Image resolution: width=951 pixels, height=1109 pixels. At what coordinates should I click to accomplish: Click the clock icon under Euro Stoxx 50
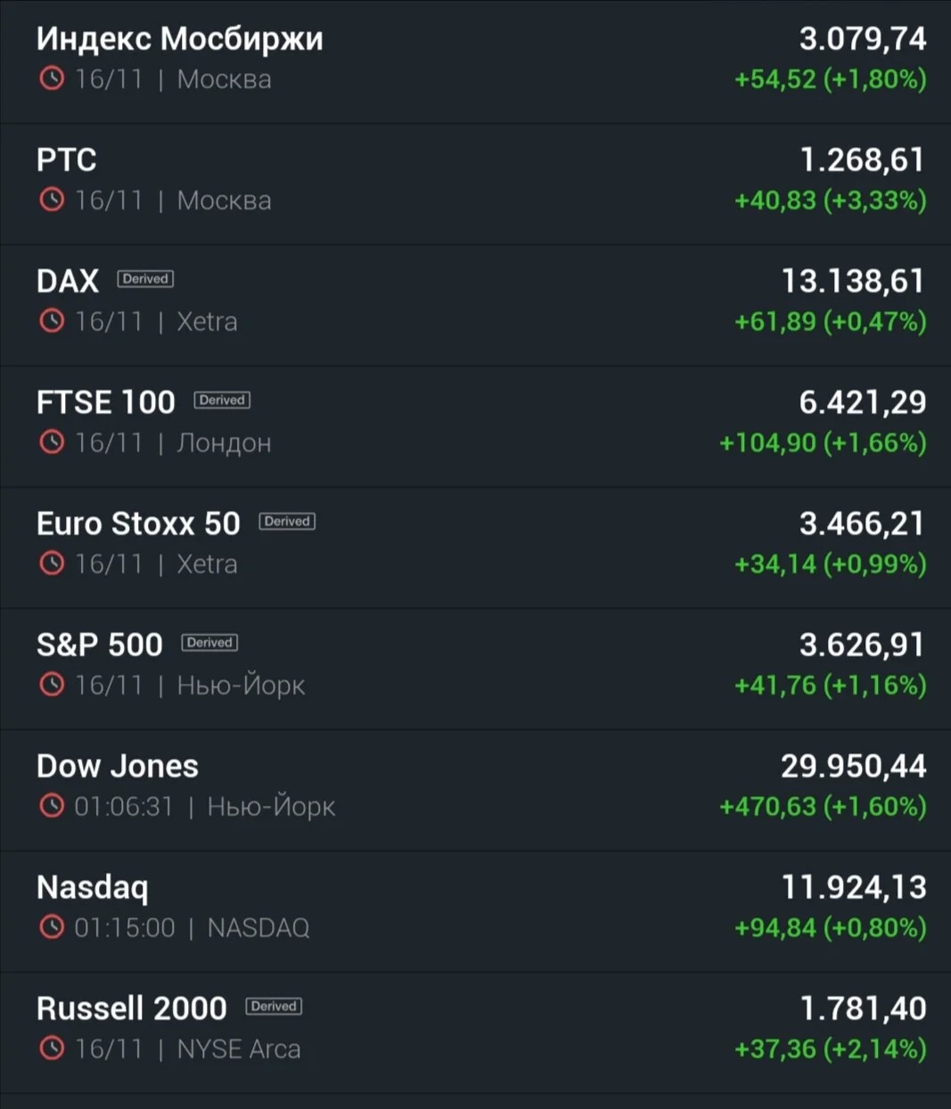tap(52, 563)
